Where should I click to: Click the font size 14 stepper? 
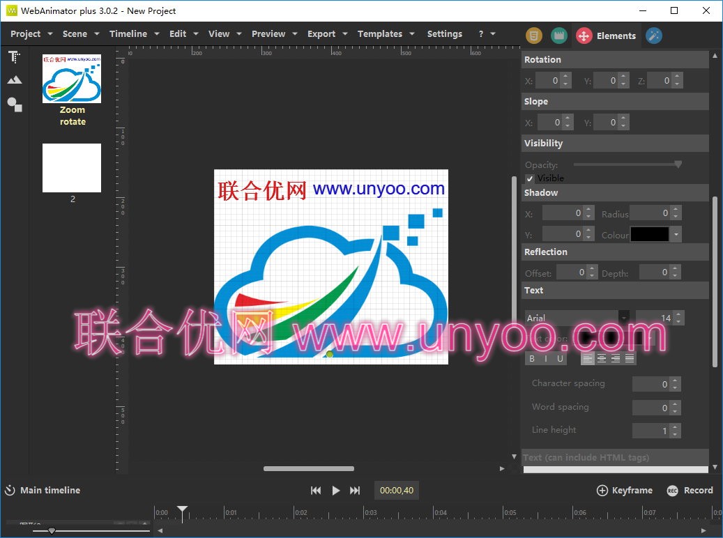pos(678,318)
